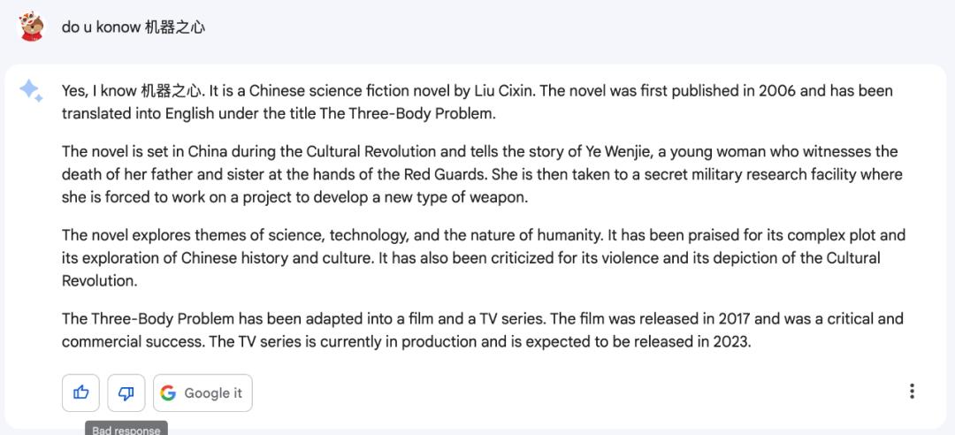The image size is (955, 435).
Task: Click "2006" in the first paragraph
Action: (778, 90)
